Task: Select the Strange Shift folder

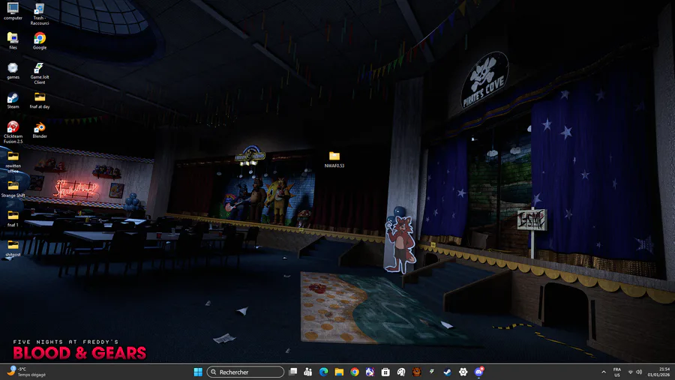Action: click(x=13, y=190)
